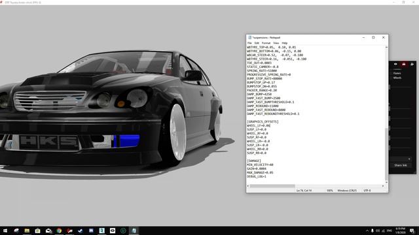The image size is (419, 235).
Task: Select Flames entry in the side panel
Action: point(397,73)
